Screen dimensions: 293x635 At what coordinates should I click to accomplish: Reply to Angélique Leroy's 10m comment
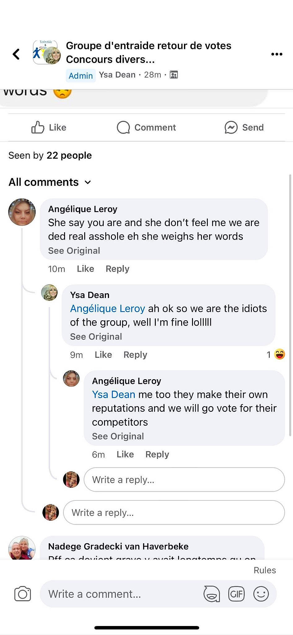[x=117, y=269]
